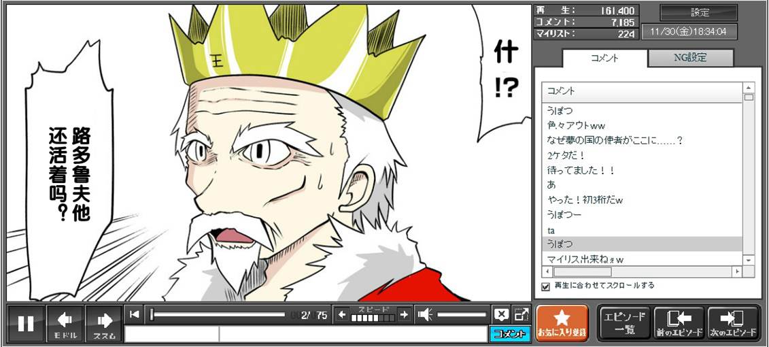Enter fullscreen with the expand icon
Image resolution: width=769 pixels, height=347 pixels.
tap(521, 314)
